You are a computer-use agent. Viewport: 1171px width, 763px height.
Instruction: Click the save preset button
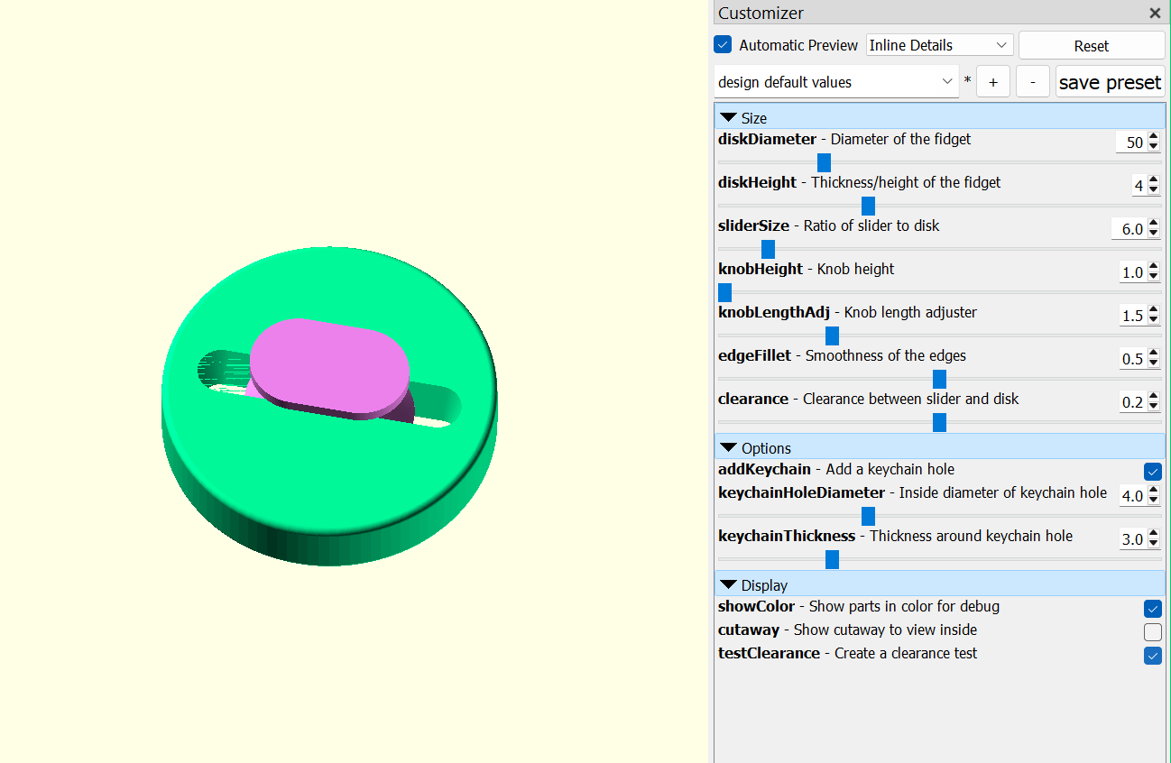coord(1110,82)
